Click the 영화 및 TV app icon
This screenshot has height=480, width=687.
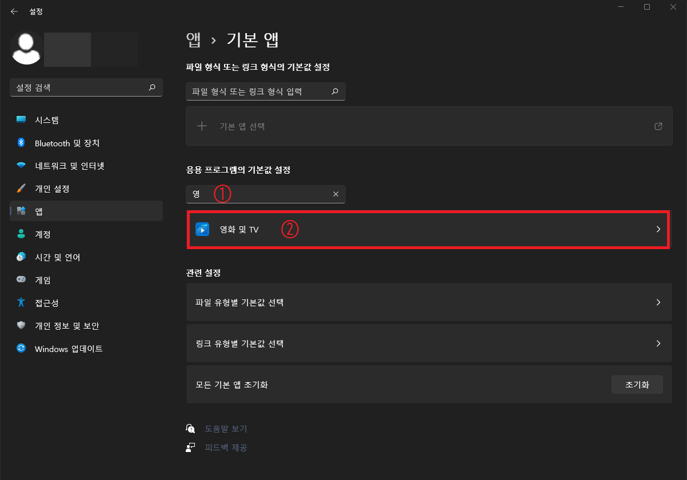[202, 229]
